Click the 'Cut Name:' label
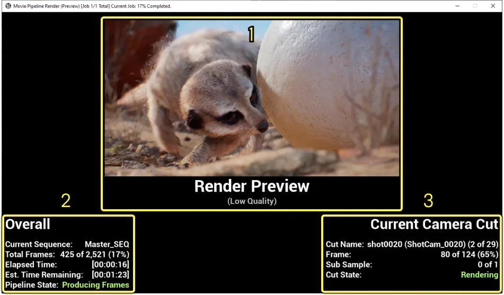504x295 pixels. click(344, 244)
